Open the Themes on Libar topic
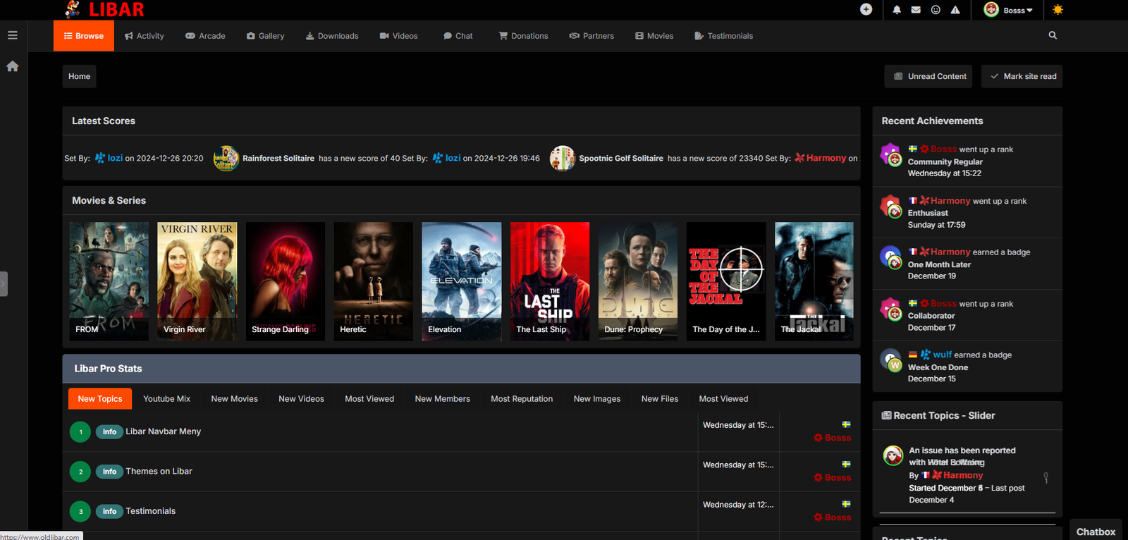1128x540 pixels. click(x=159, y=472)
